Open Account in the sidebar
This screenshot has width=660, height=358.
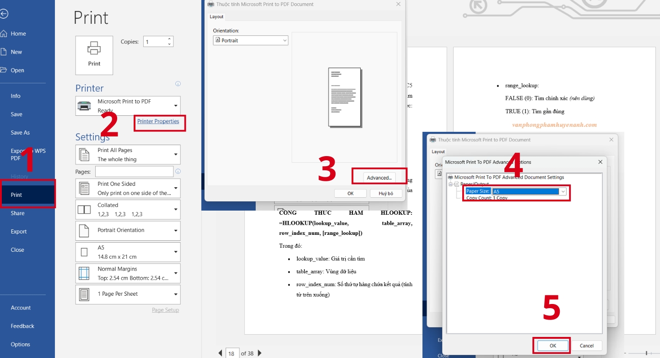21,308
